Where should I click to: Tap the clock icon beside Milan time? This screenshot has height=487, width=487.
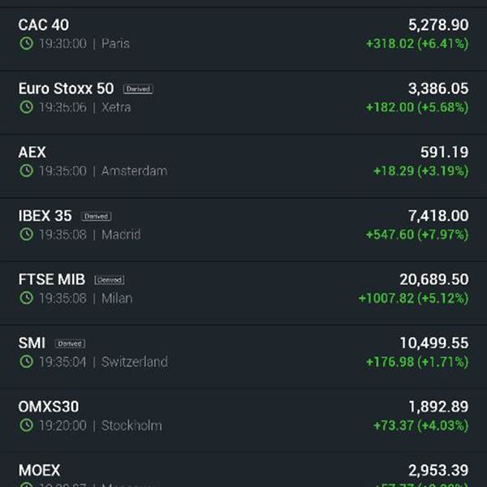pos(27,298)
